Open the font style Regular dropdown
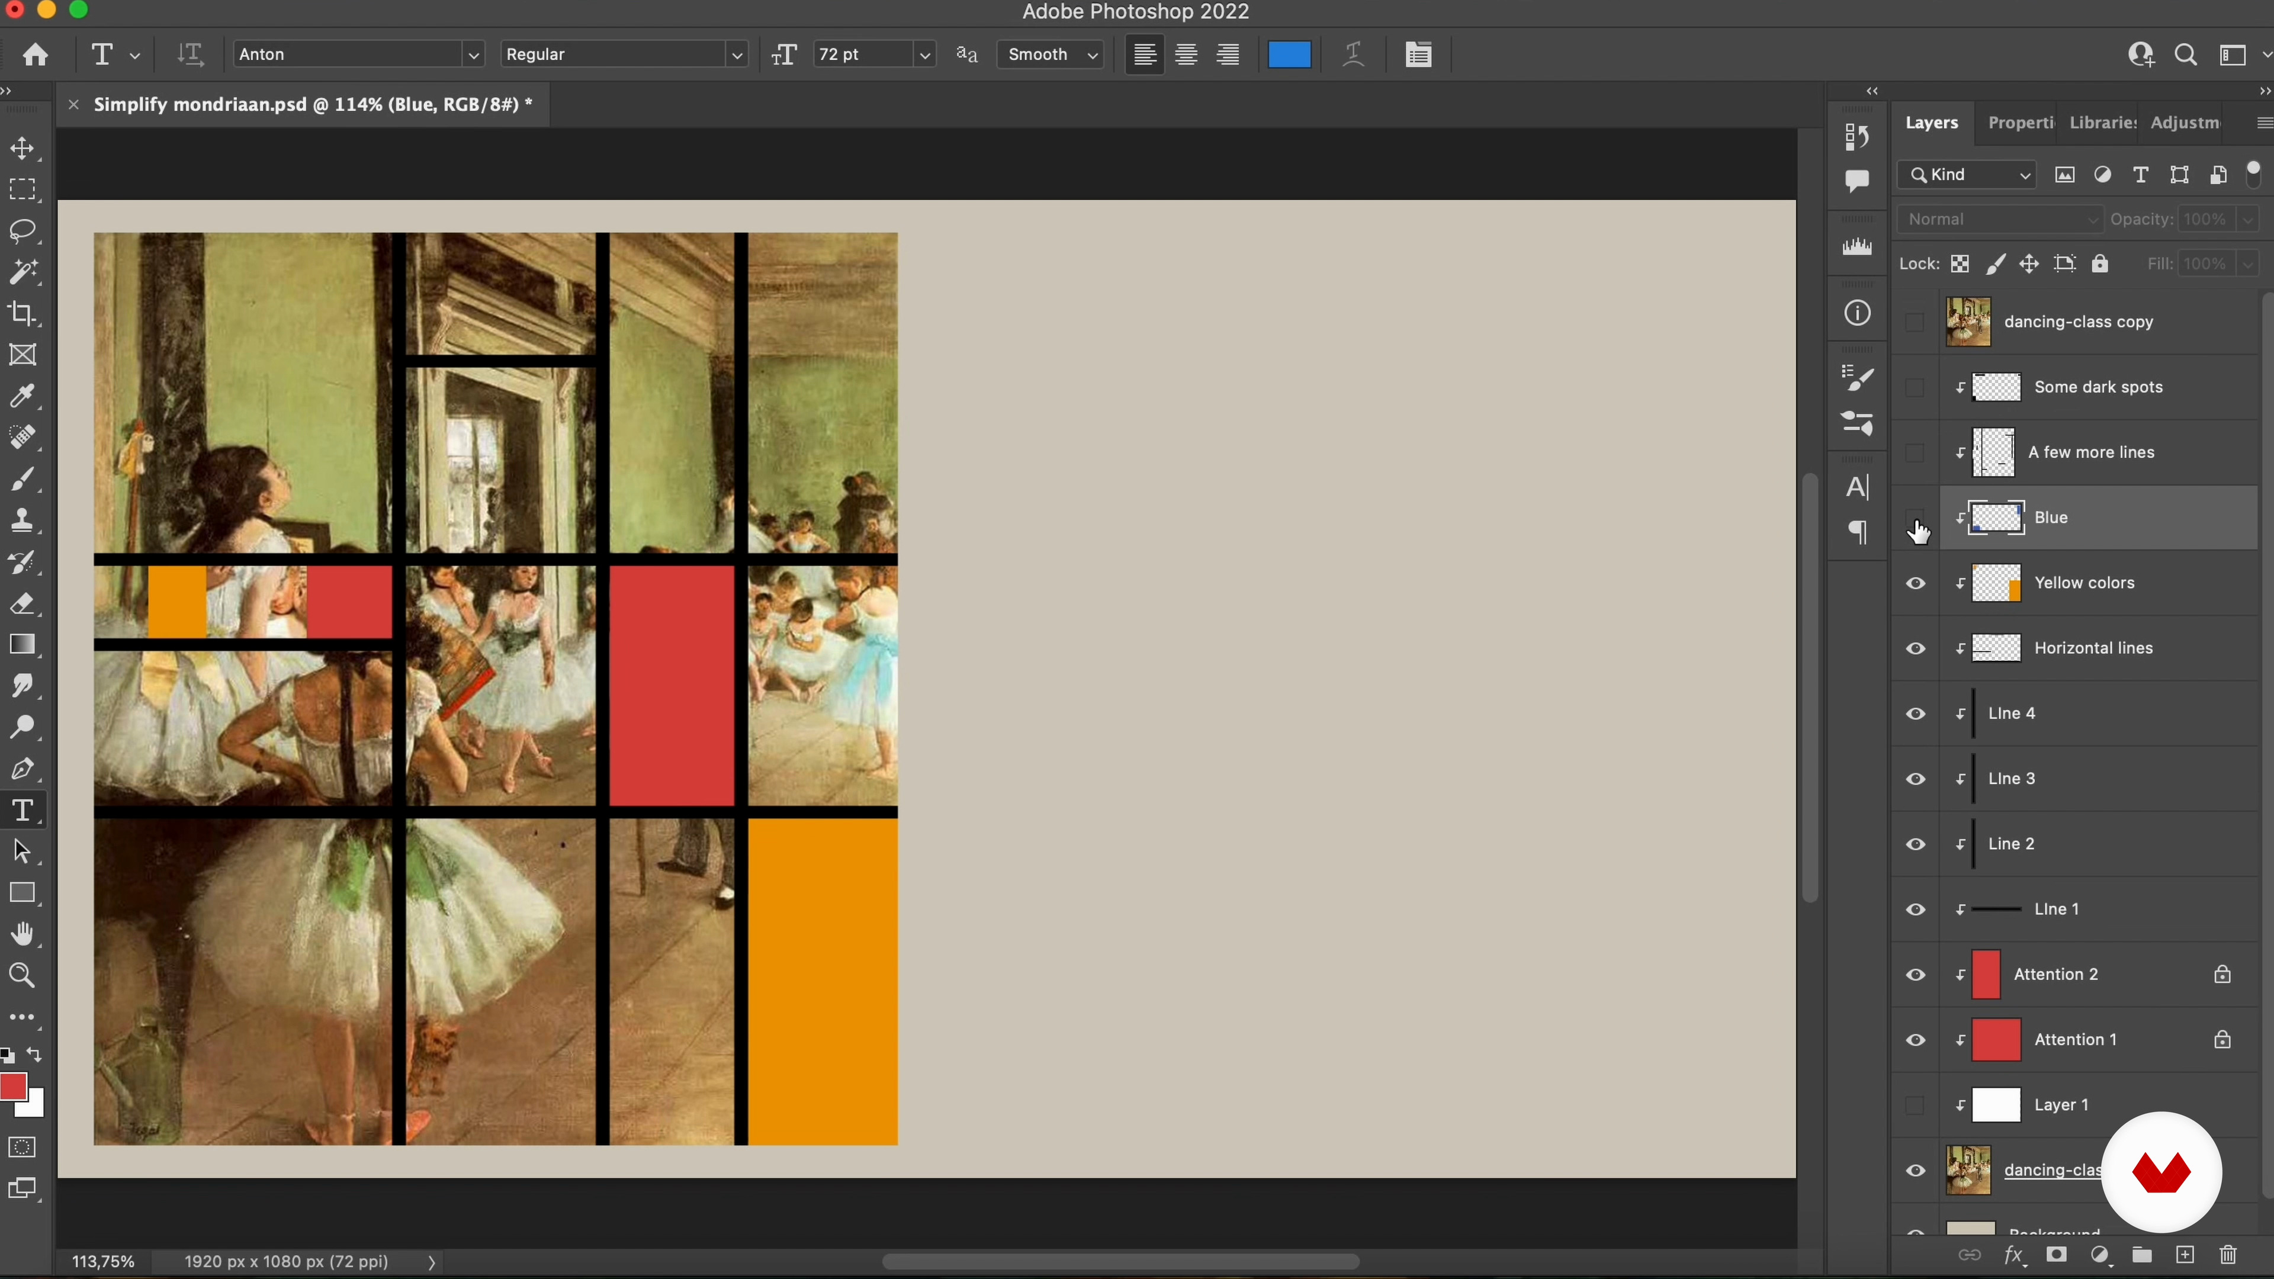 coord(736,54)
